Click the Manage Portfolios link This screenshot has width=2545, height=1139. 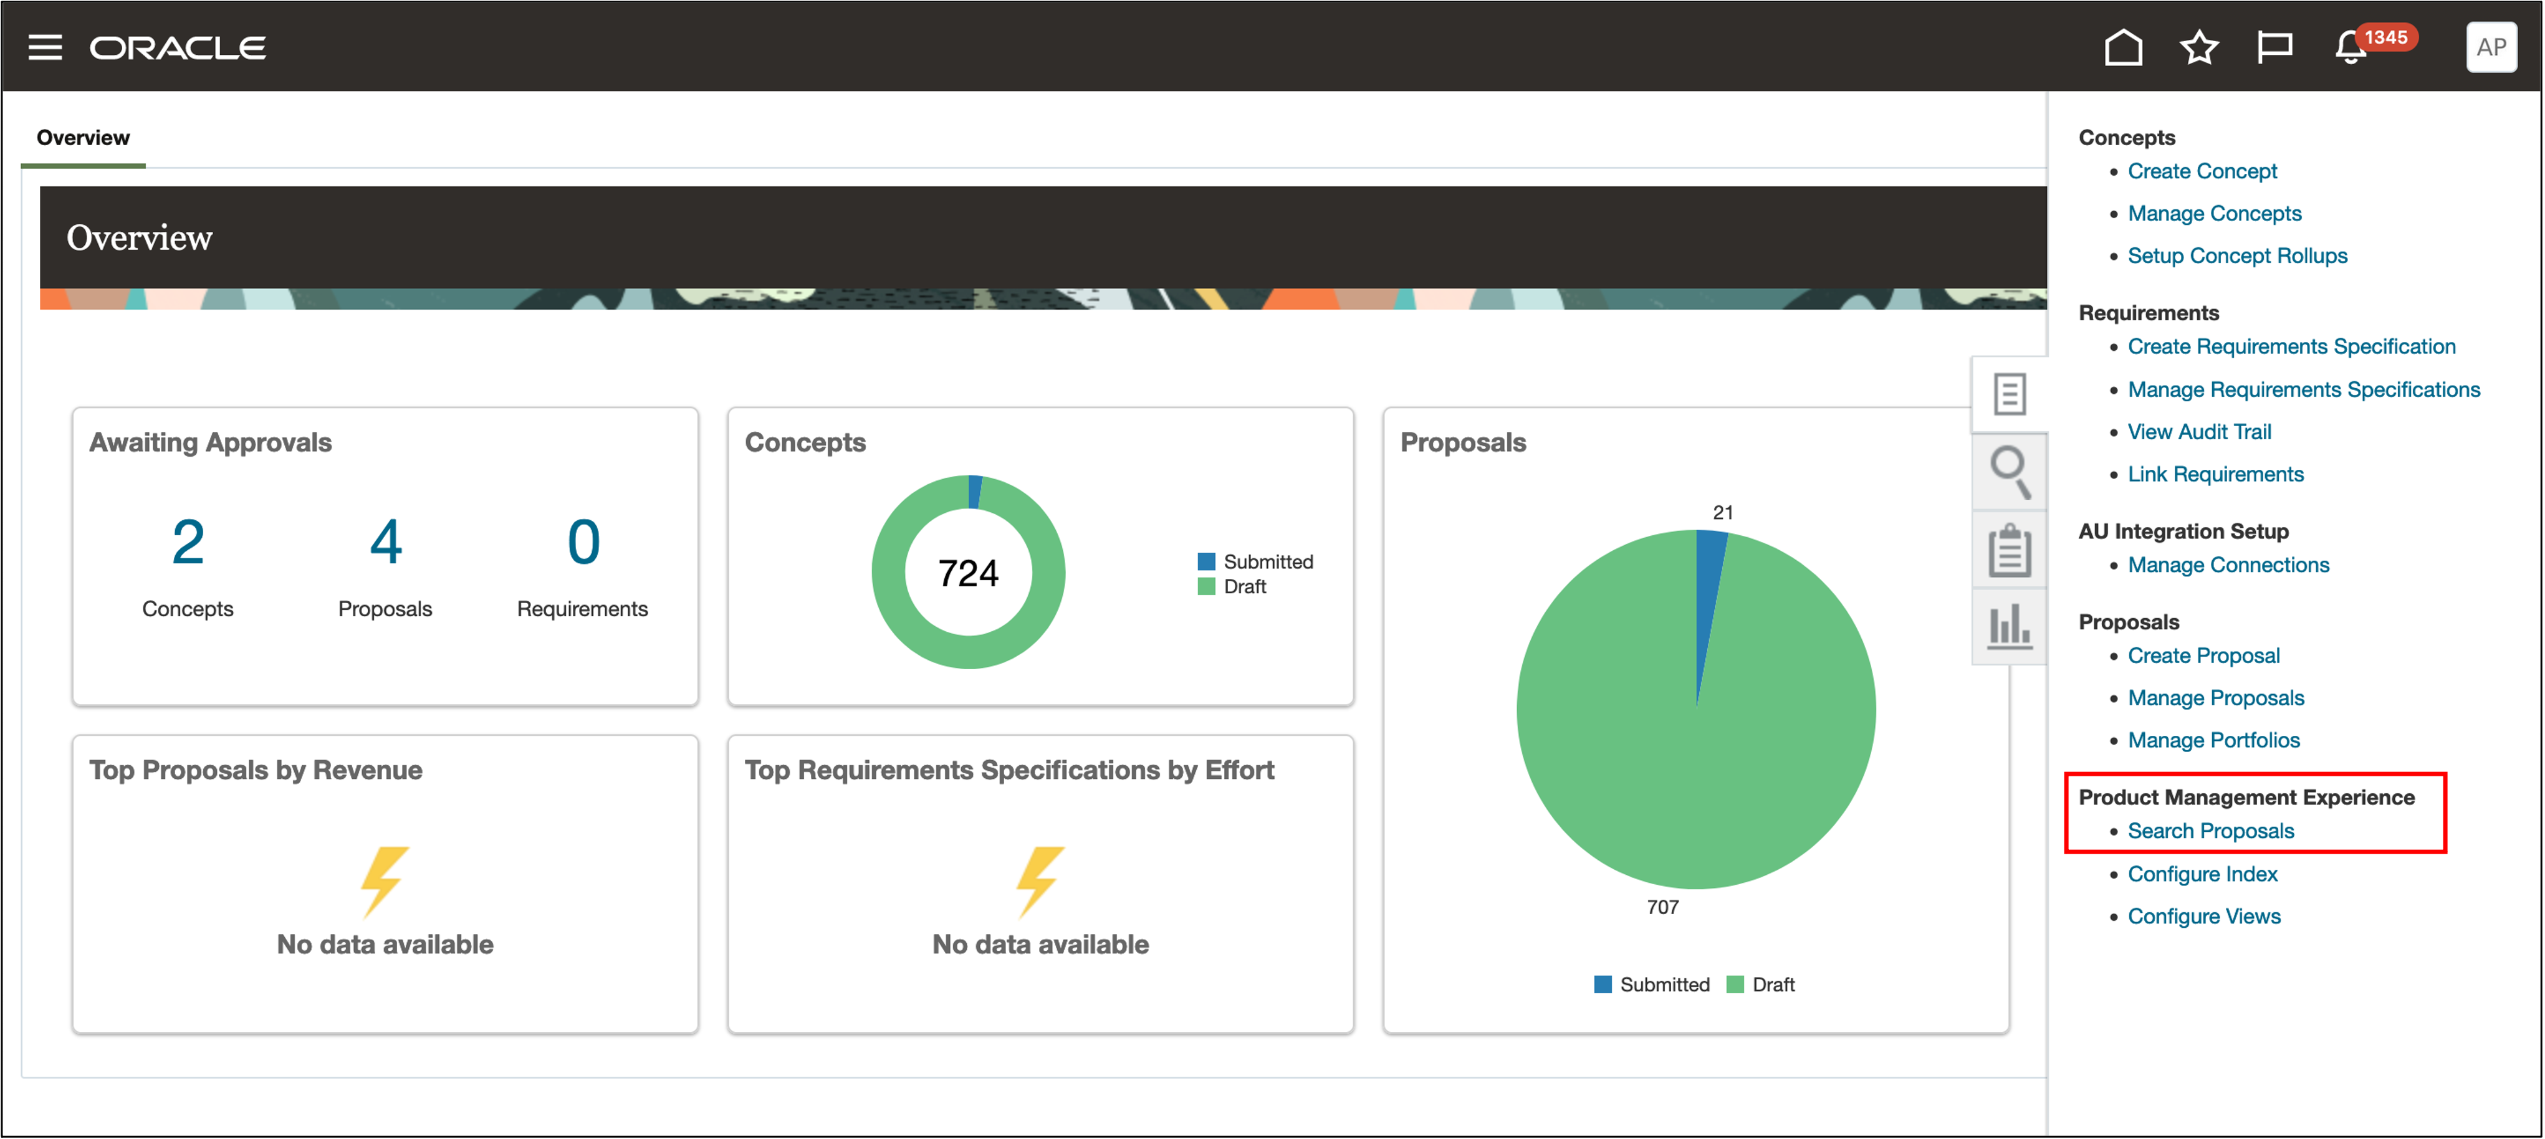click(x=2213, y=740)
